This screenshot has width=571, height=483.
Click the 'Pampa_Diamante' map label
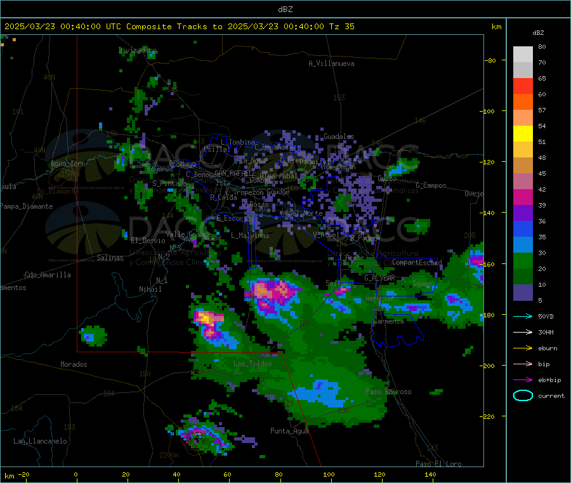(26, 206)
